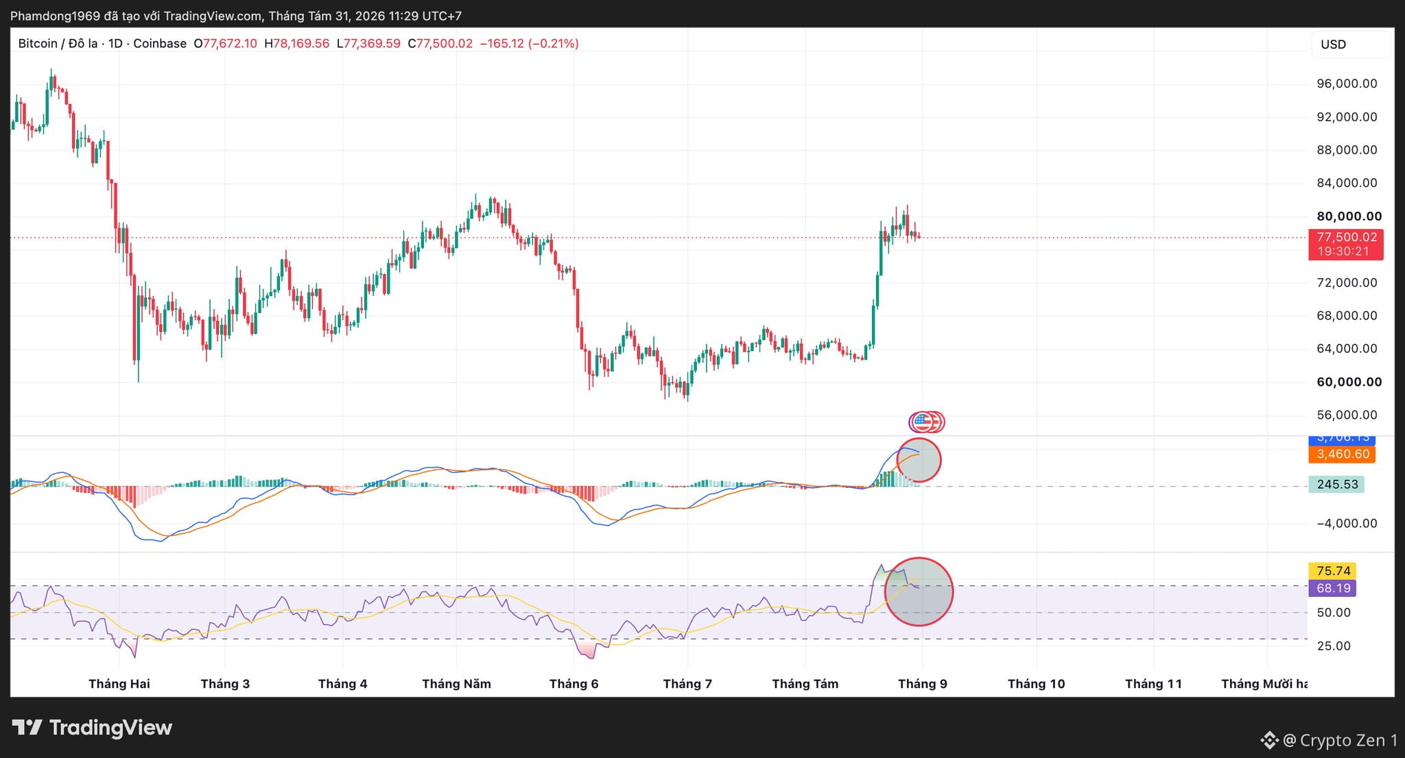Click the Tháng 4 time axis label
Viewport: 1405px width, 758px height.
point(342,683)
